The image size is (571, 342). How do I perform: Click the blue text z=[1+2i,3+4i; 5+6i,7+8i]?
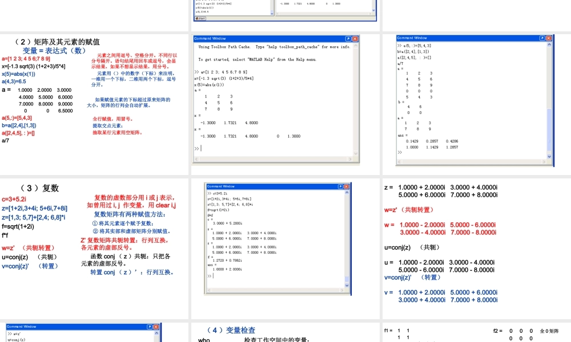pos(35,208)
